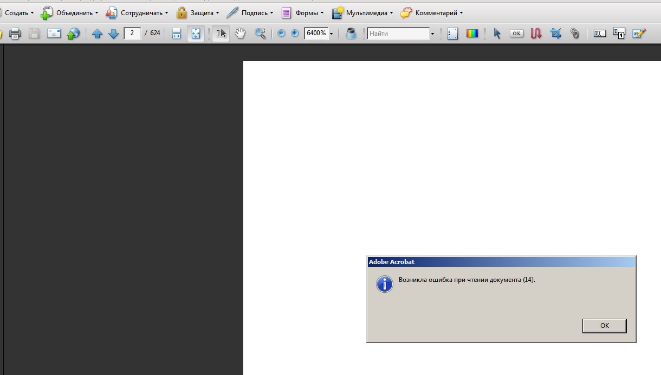
Task: Click the error message text in dialog
Action: point(467,280)
